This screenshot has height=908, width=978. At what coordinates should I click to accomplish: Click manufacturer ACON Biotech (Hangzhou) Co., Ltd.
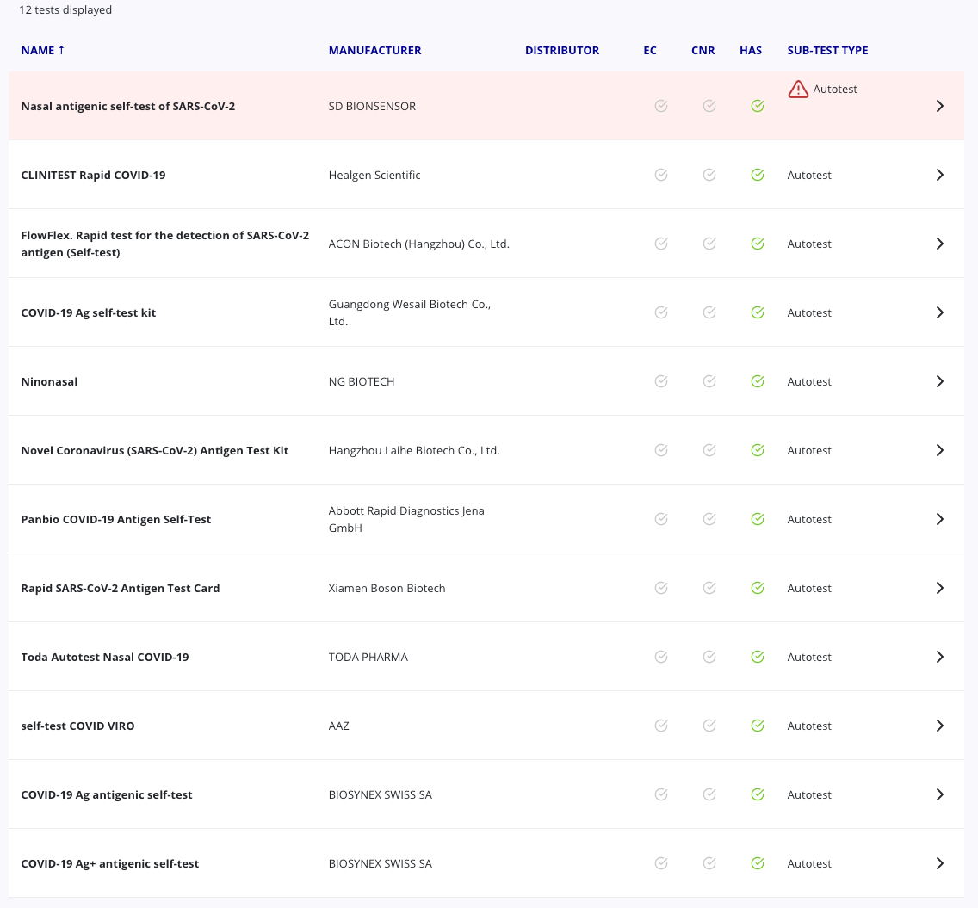pyautogui.click(x=419, y=244)
